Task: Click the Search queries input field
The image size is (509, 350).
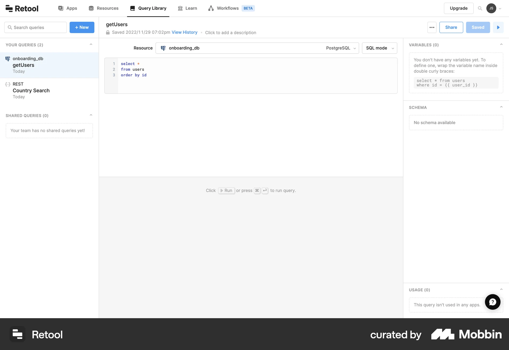Action: (35, 27)
